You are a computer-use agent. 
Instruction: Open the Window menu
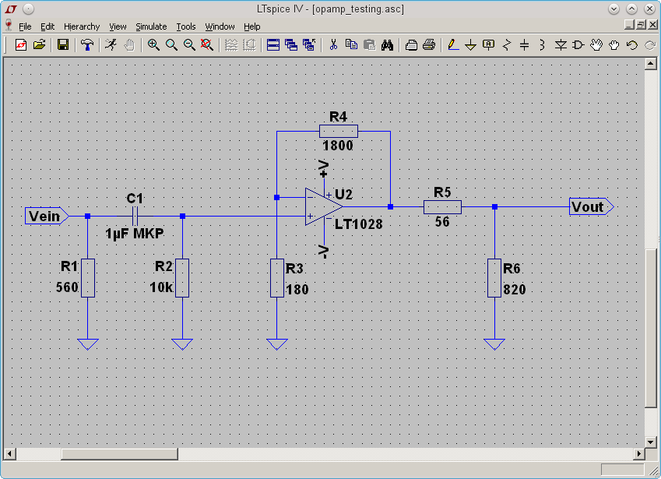(x=220, y=26)
